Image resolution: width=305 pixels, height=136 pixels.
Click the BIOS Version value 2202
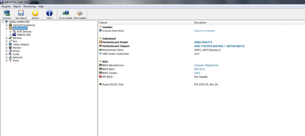click(197, 73)
